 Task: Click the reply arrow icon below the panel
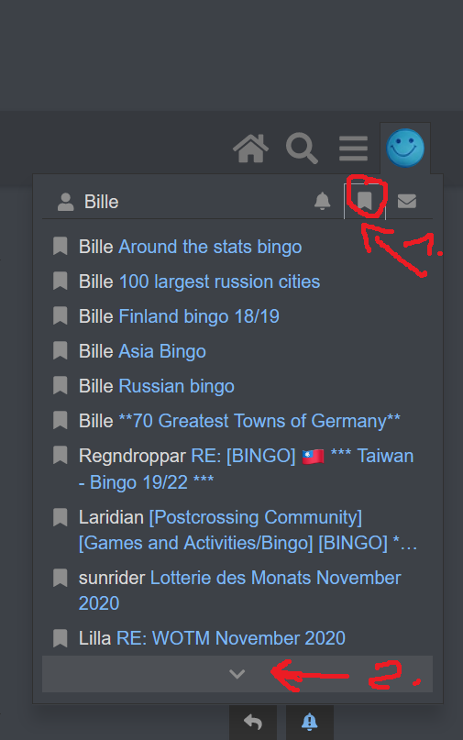(253, 722)
